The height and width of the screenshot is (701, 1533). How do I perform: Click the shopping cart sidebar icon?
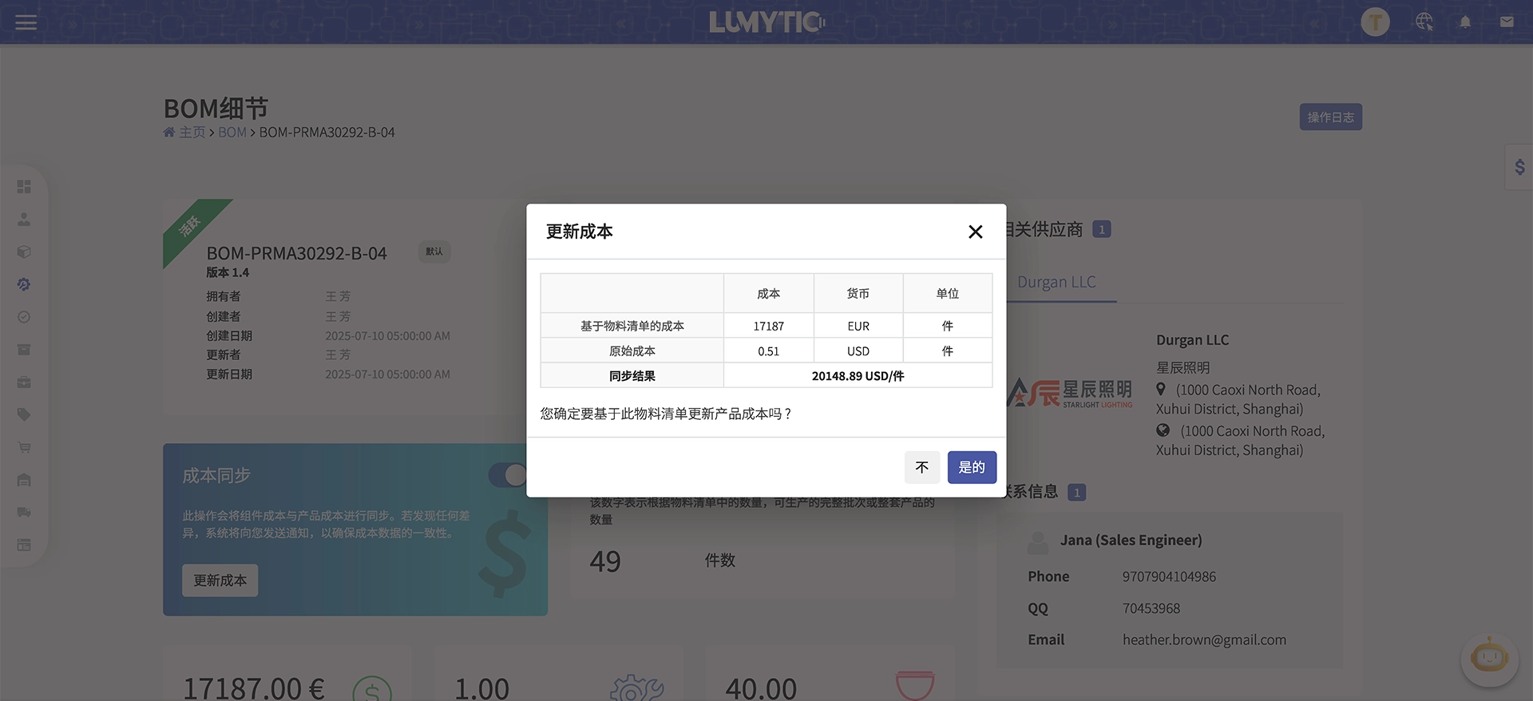(24, 447)
